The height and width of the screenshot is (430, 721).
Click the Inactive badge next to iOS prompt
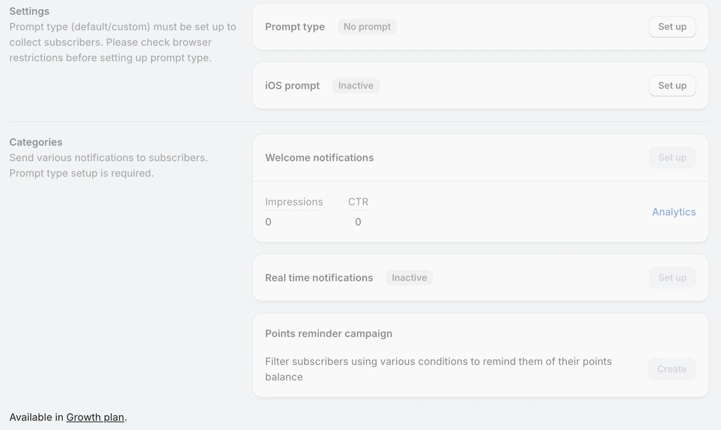coord(356,86)
